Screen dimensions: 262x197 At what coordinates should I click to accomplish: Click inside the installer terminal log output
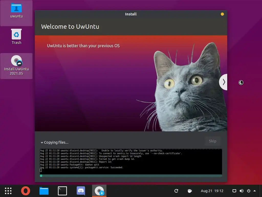[x=131, y=162]
